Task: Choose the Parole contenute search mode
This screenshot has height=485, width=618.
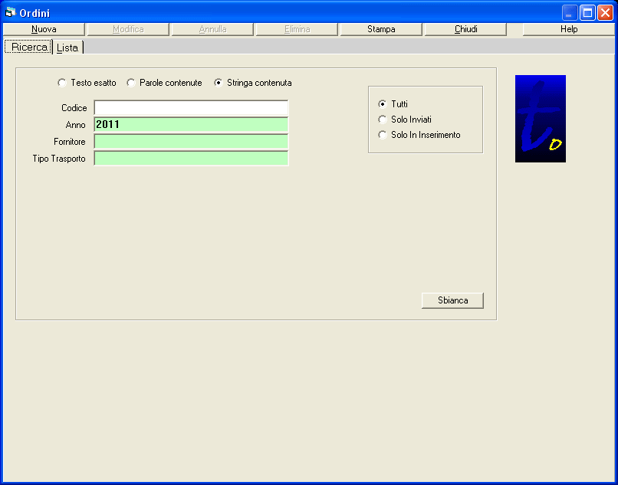Action: click(x=131, y=83)
